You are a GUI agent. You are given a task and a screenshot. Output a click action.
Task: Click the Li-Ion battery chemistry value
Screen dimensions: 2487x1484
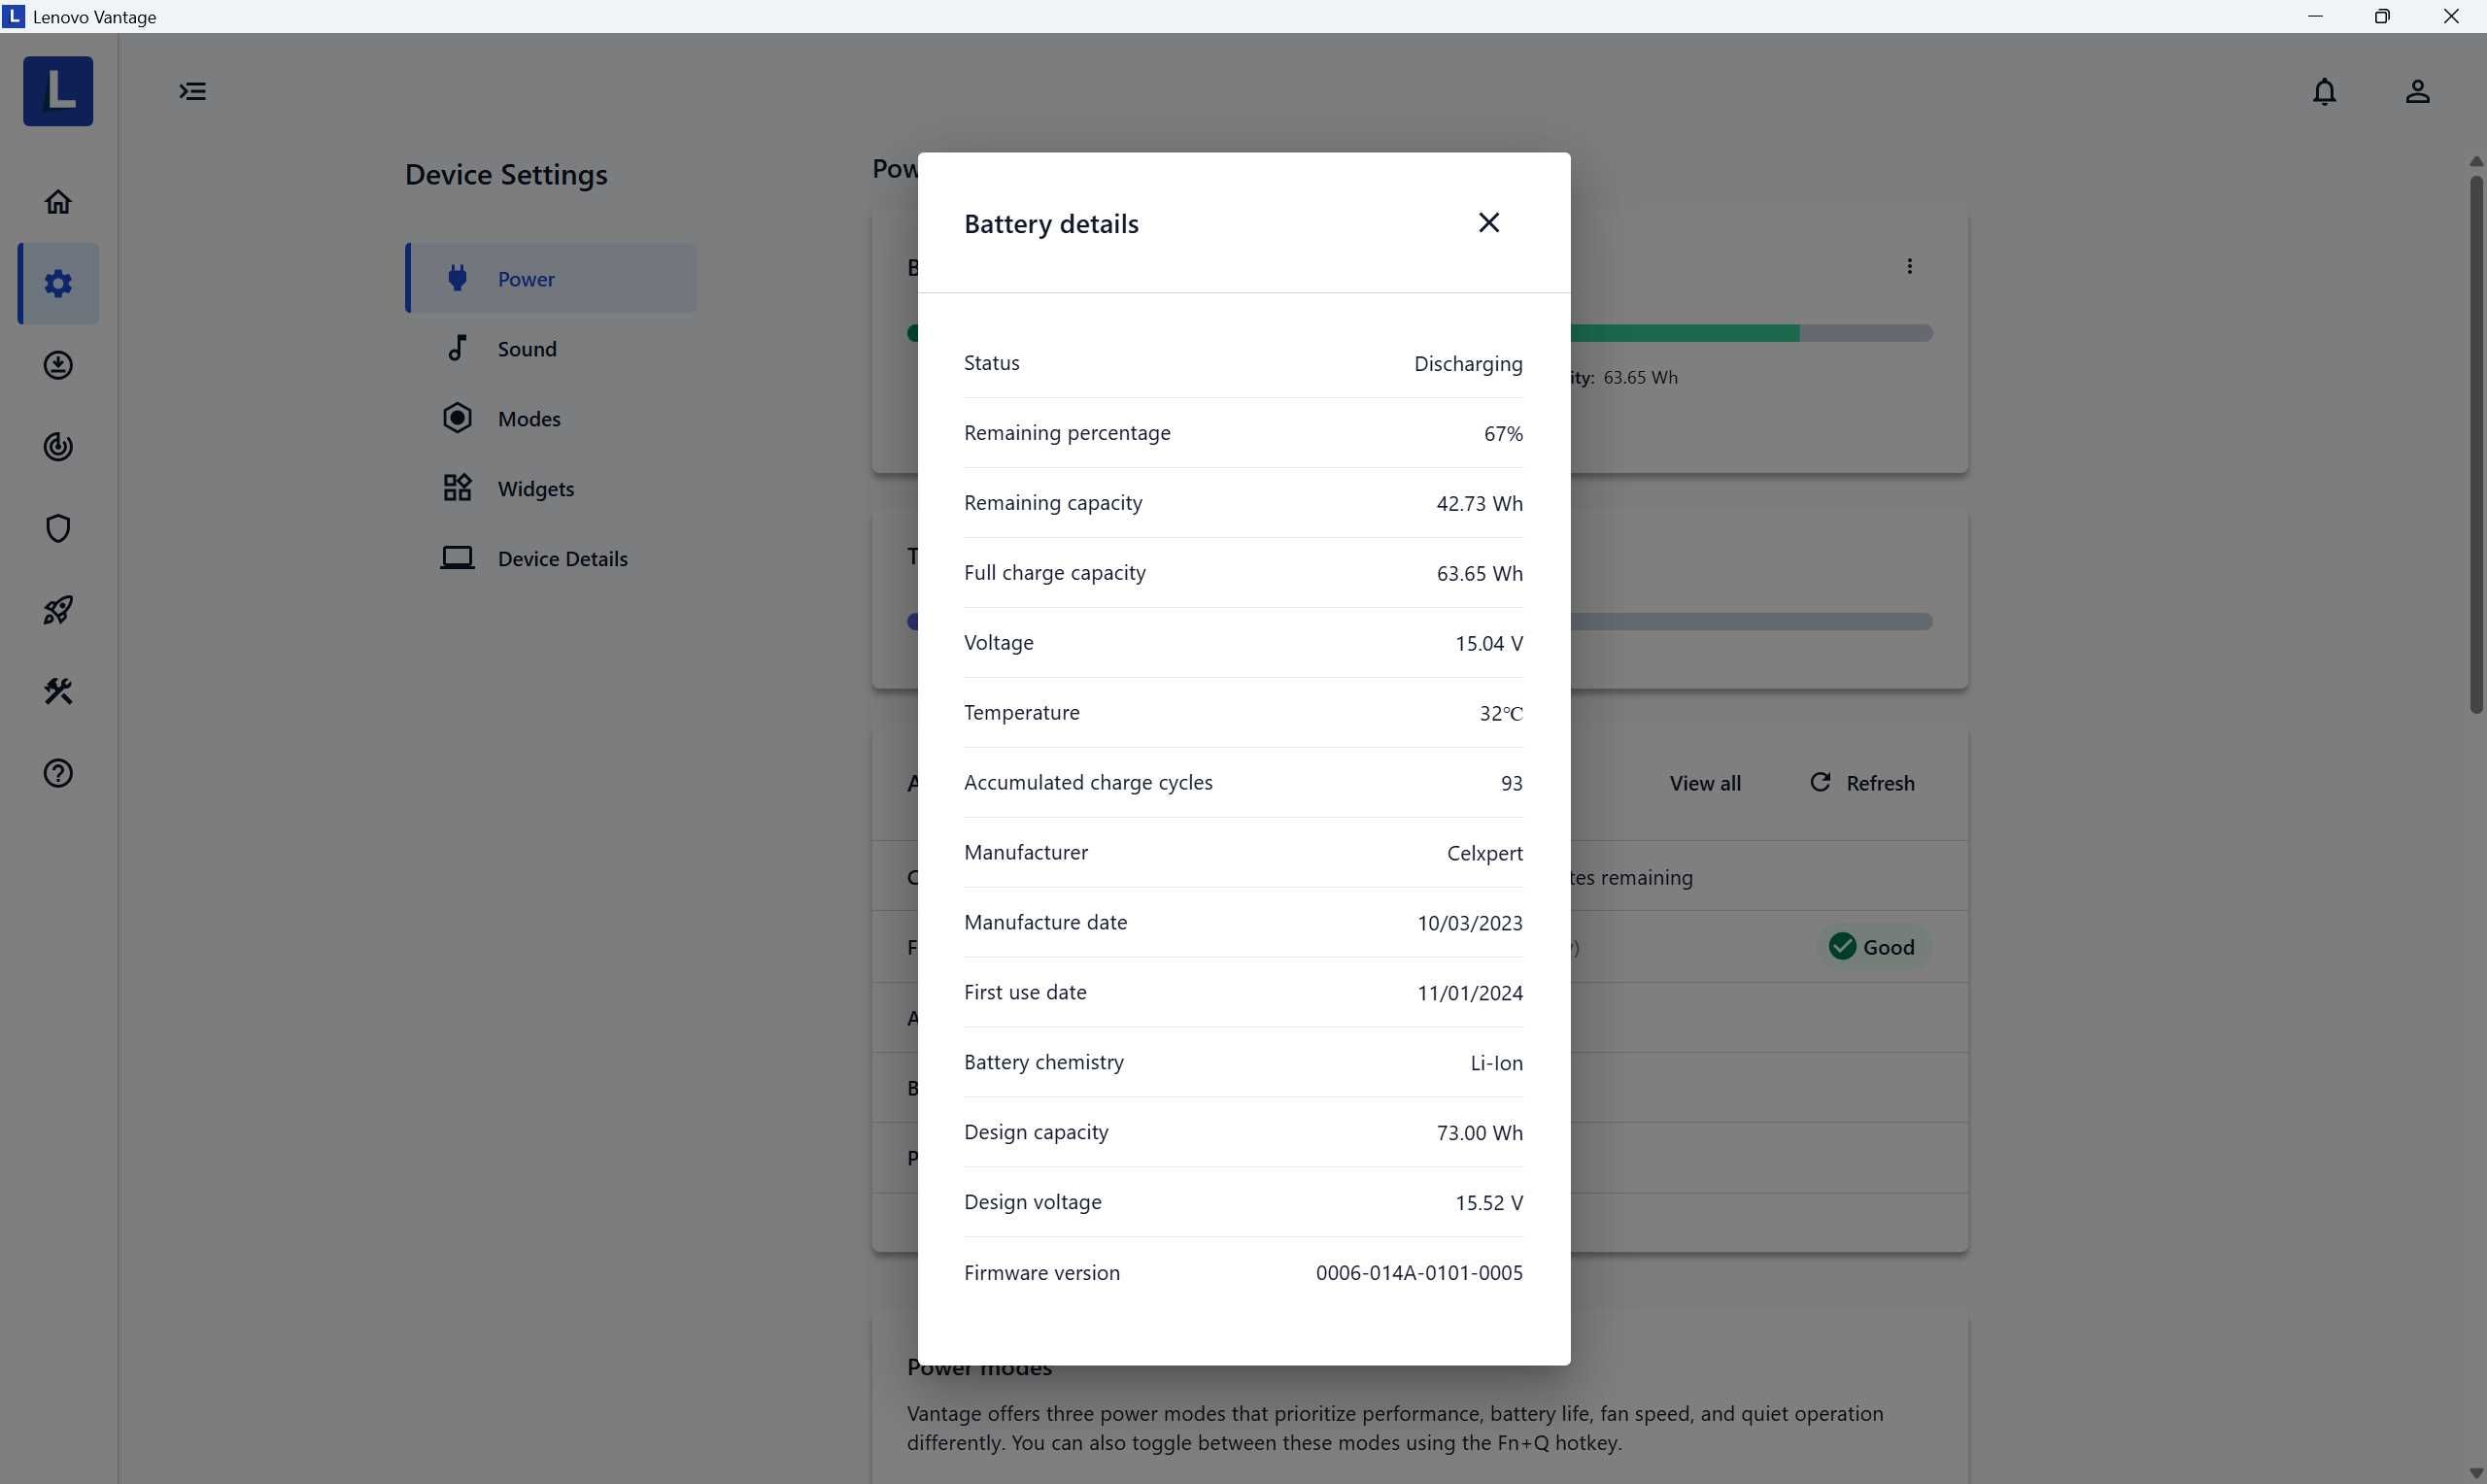[x=1496, y=1063]
